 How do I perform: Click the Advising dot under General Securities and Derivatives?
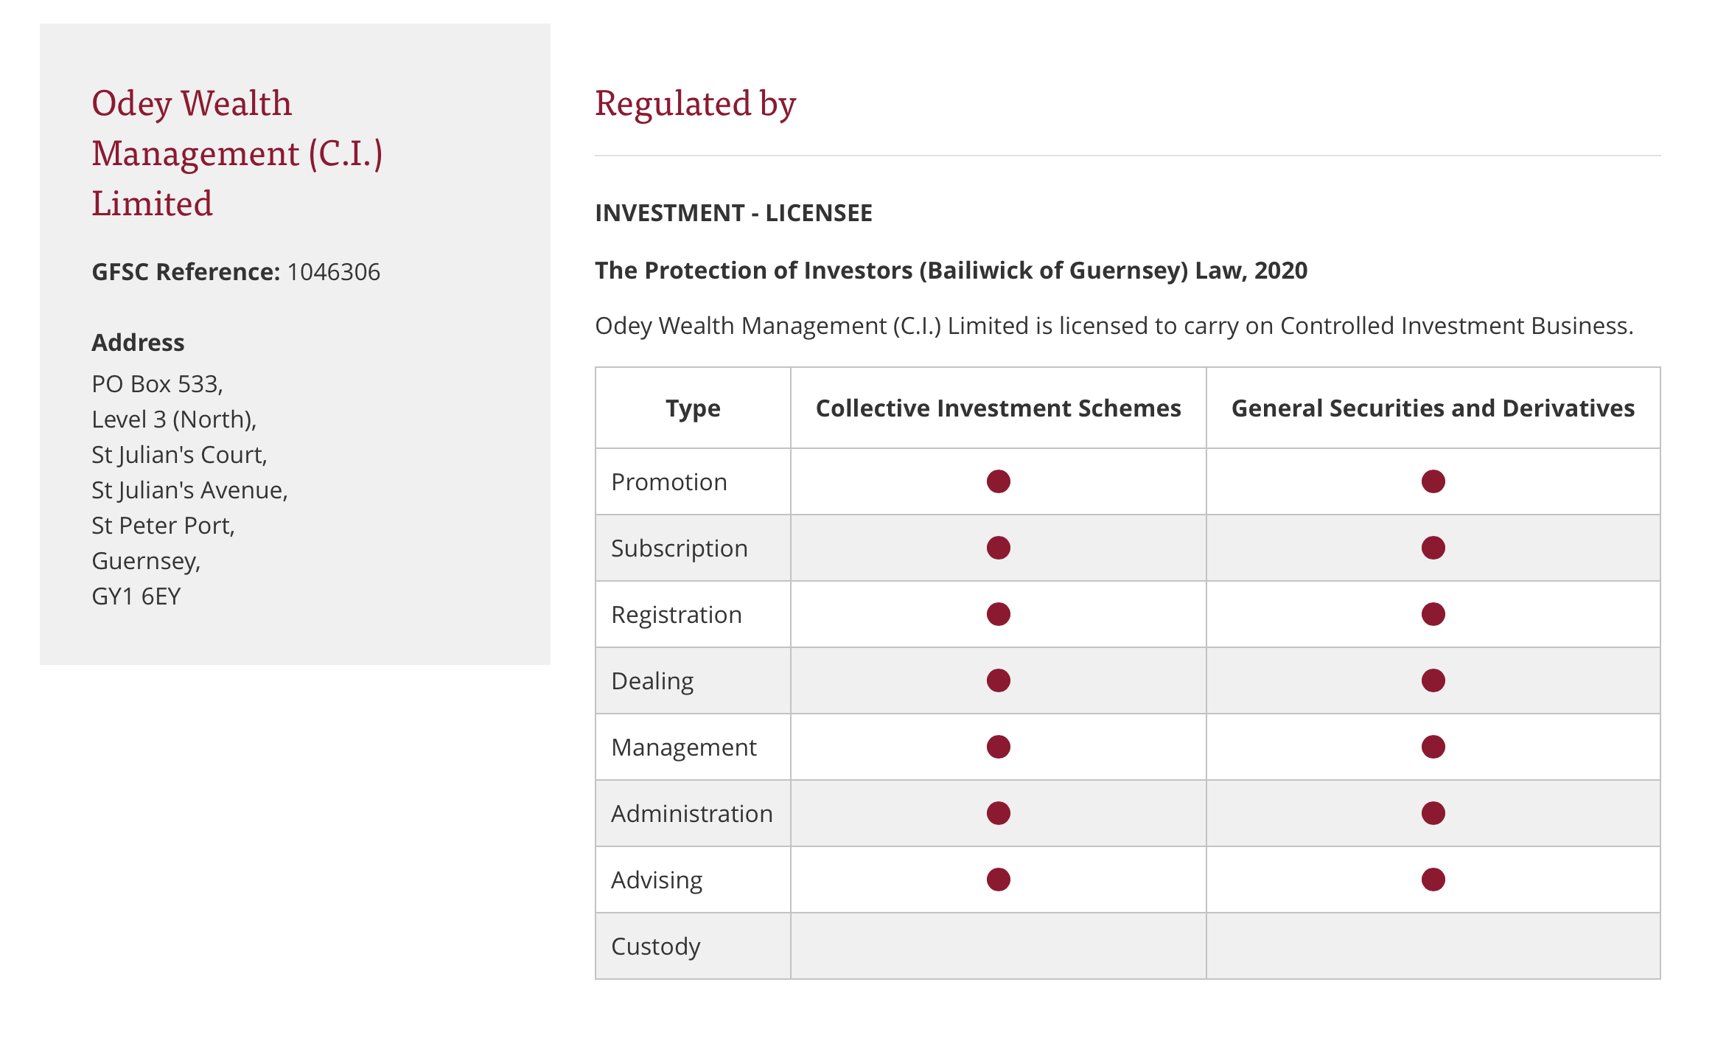pos(1433,879)
